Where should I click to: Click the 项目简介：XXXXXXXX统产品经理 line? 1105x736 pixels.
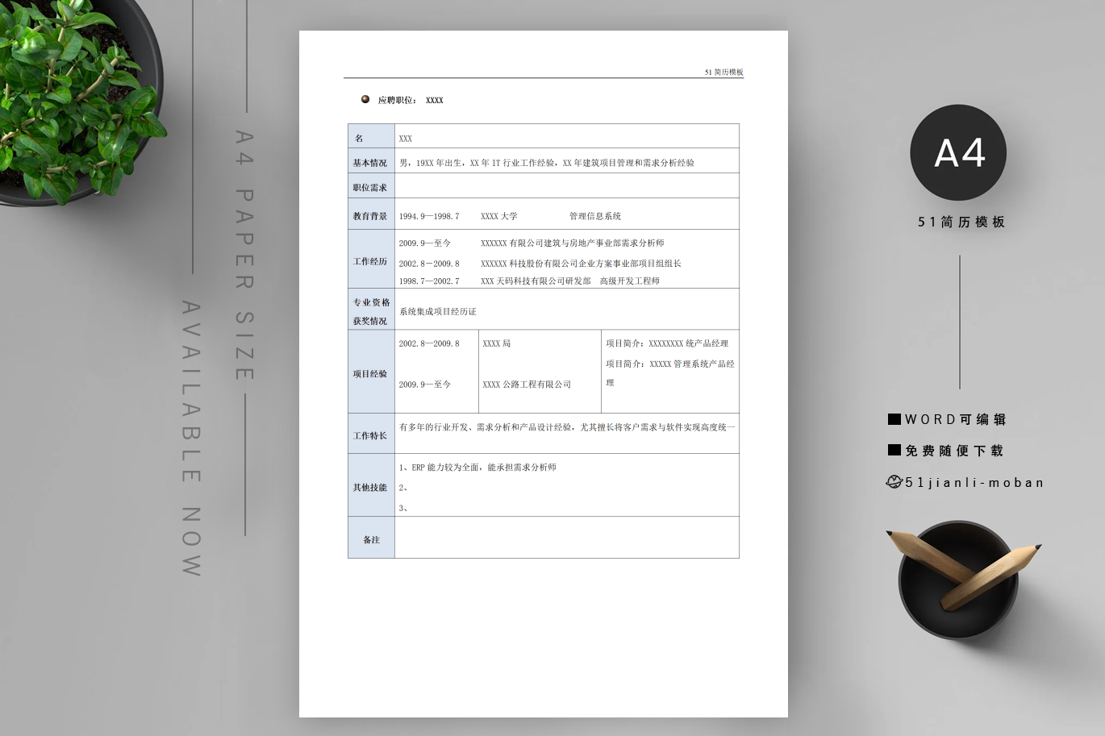point(667,343)
